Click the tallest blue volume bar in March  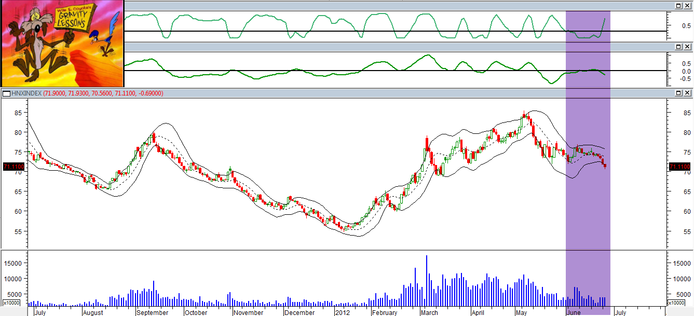[x=427, y=281]
